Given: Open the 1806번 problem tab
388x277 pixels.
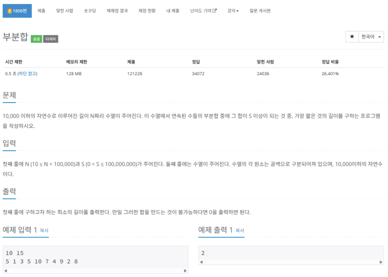Looking at the screenshot, I should click(x=17, y=11).
